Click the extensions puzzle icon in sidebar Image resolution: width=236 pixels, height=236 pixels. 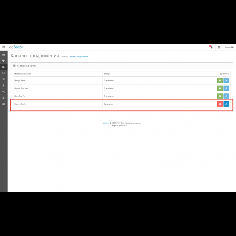(x=4, y=67)
